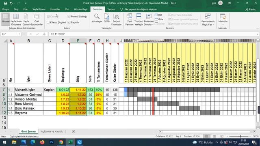
Task: Split the window with Böl
Action: pos(158,15)
